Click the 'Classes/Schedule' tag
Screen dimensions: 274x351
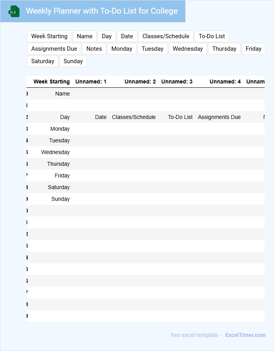[165, 36]
